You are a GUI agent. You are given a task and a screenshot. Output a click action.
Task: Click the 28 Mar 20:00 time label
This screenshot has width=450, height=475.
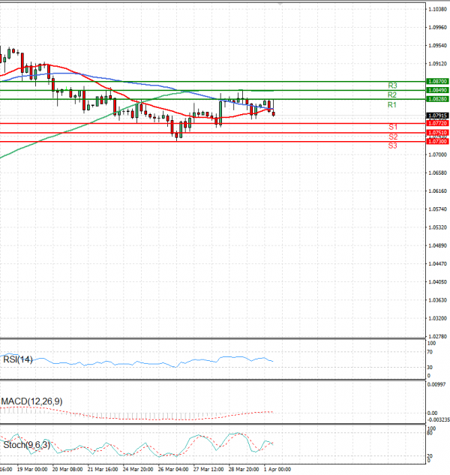(244, 469)
